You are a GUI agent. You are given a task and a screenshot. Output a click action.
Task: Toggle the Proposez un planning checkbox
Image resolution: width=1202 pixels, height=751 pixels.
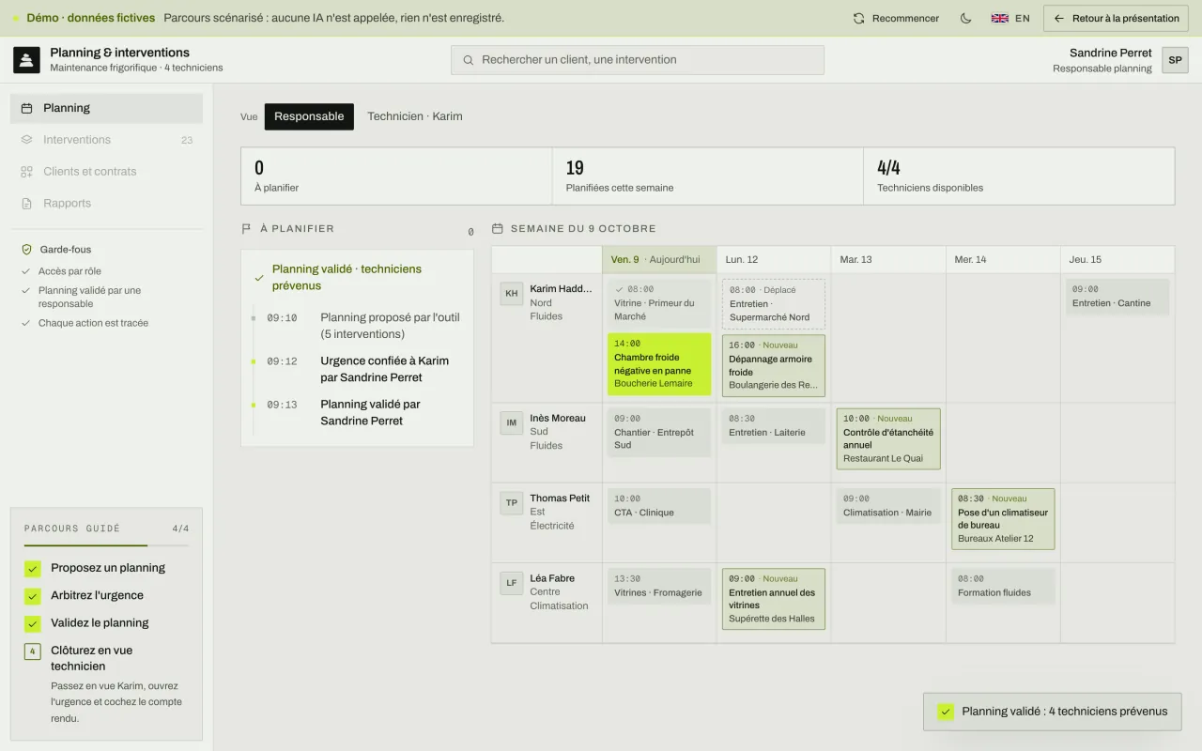(x=33, y=568)
